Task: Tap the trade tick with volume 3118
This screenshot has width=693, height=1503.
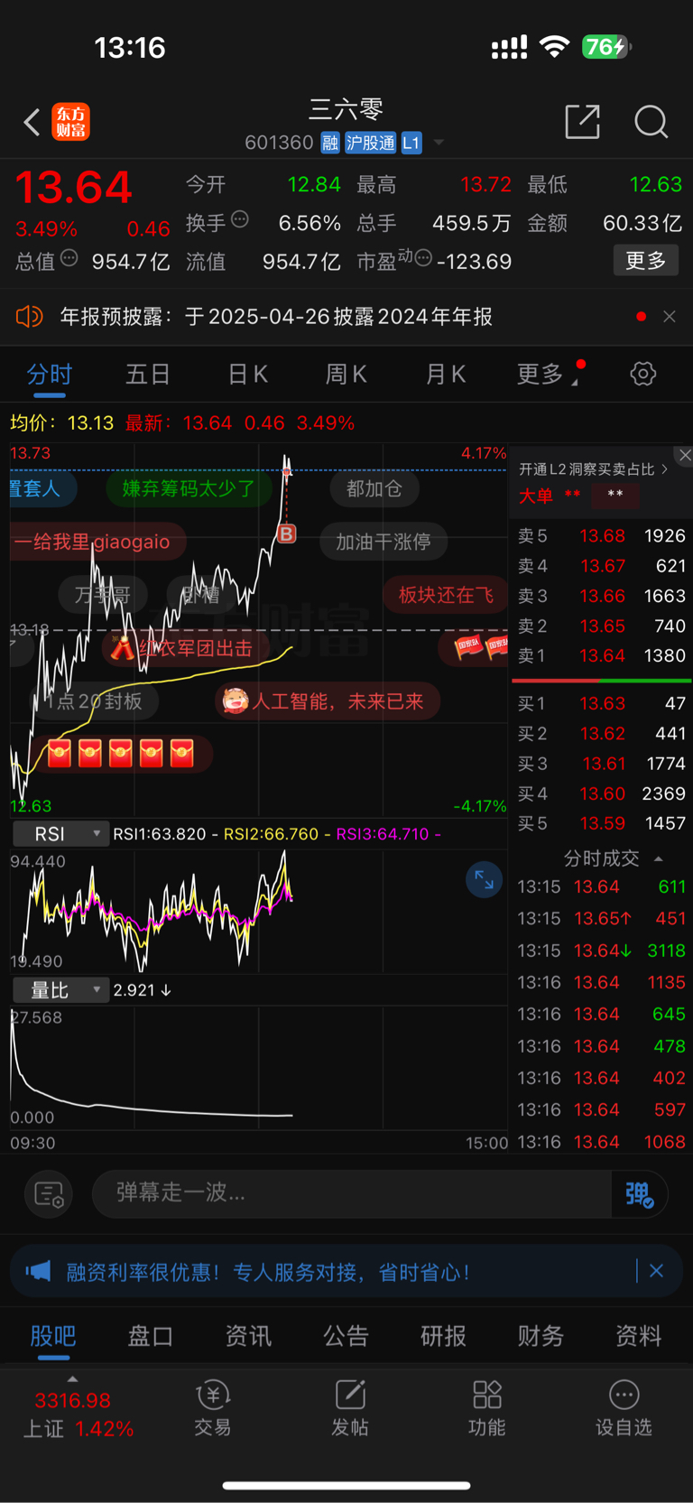Action: click(601, 951)
